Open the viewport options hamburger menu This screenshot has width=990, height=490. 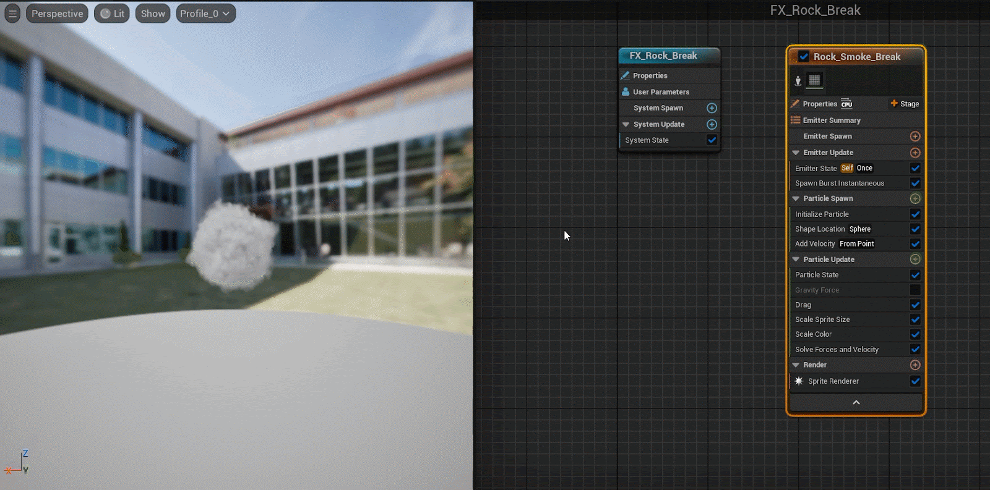[12, 14]
